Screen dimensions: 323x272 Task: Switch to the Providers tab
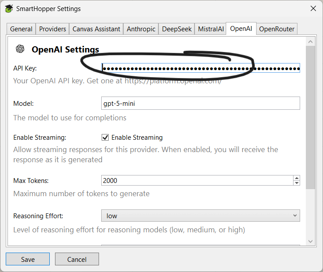click(52, 29)
